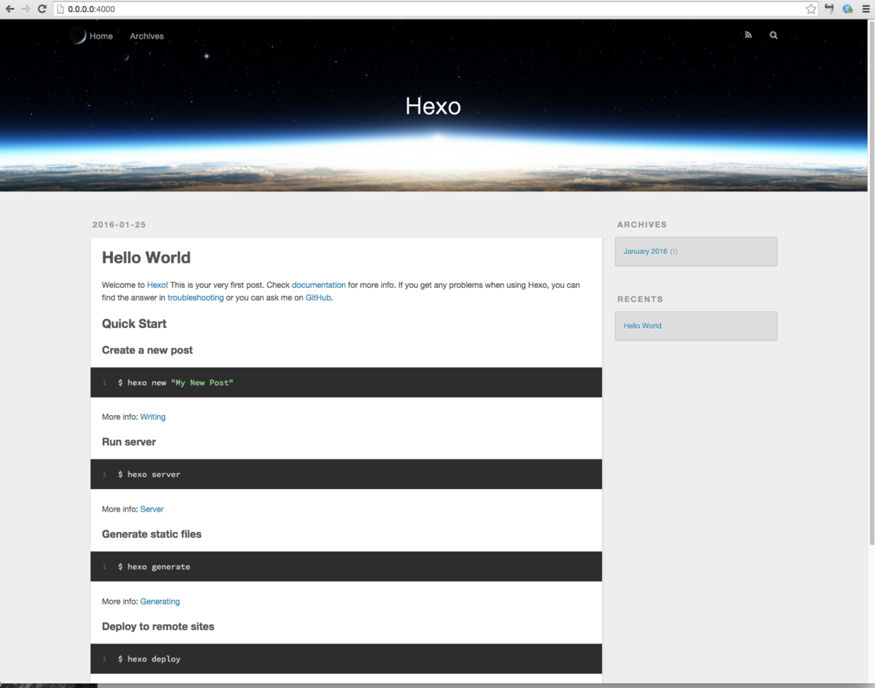Open the Hello World post title

coord(146,258)
